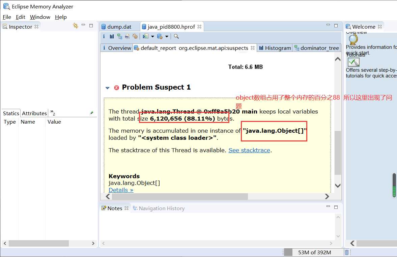Click the report horizontal scrollbar thumb
The height and width of the screenshot is (257, 397).
coord(180,196)
